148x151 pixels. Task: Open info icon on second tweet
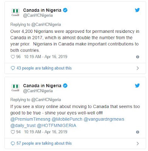click(137, 132)
